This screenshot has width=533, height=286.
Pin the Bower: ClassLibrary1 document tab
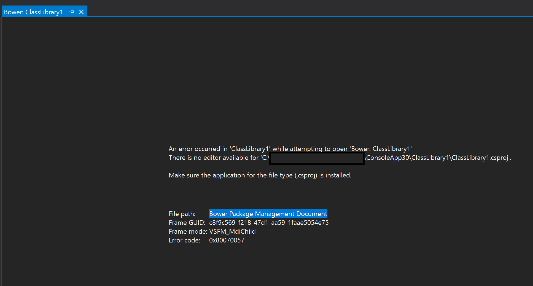click(x=72, y=12)
